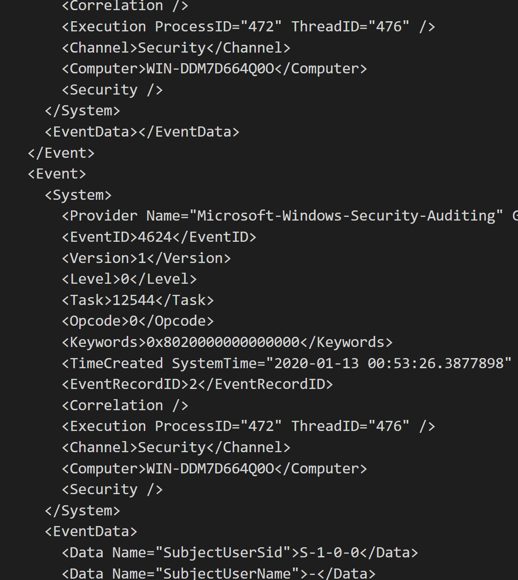Click the EventRecordID element line
Screen dimensions: 518x580
point(197,384)
